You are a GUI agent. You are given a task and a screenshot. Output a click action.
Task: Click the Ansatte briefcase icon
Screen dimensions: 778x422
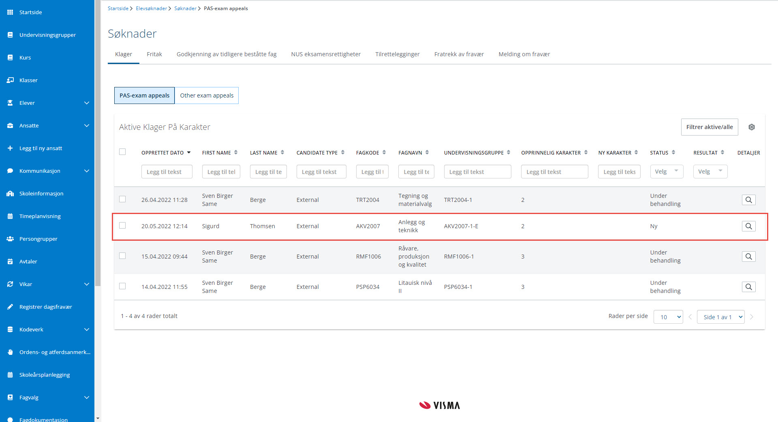tap(10, 125)
